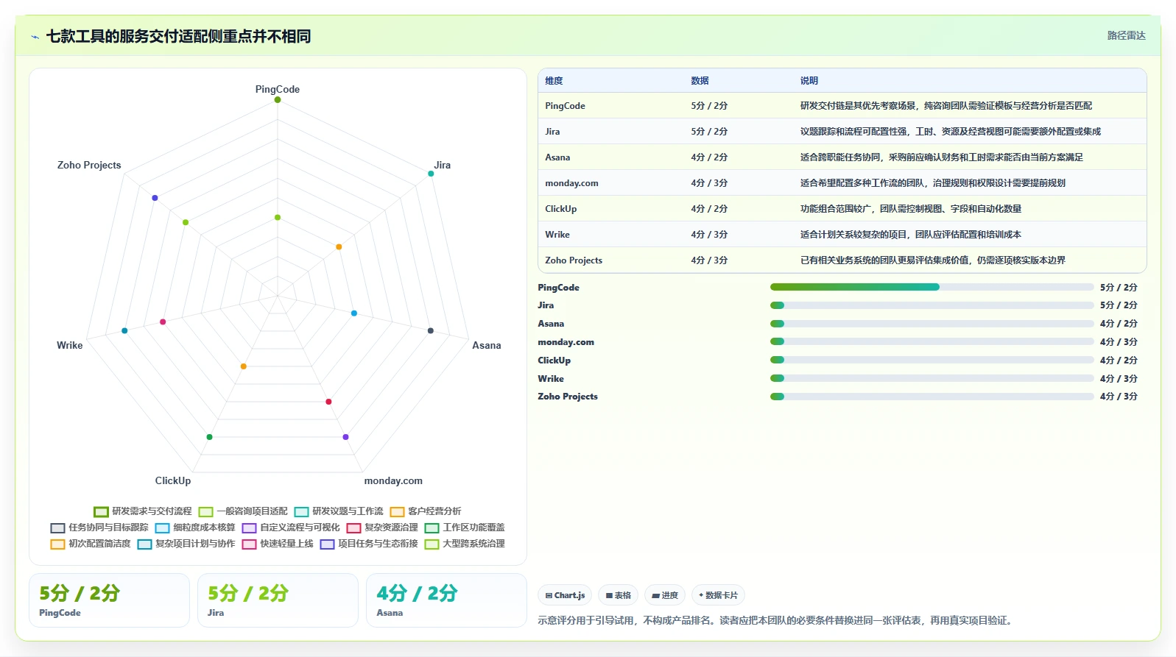Select the 数据卡片 chip
Viewport: 1176px width, 657px height.
718,595
